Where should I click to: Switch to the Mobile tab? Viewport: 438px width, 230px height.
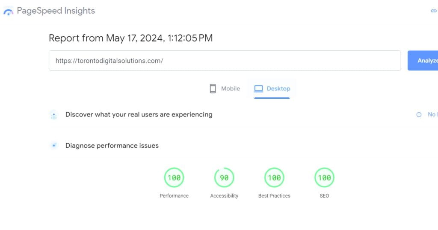coord(225,89)
